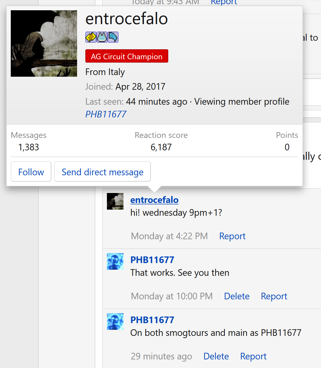Click the 'From Italy' location text
The height and width of the screenshot is (368, 321).
tap(105, 72)
